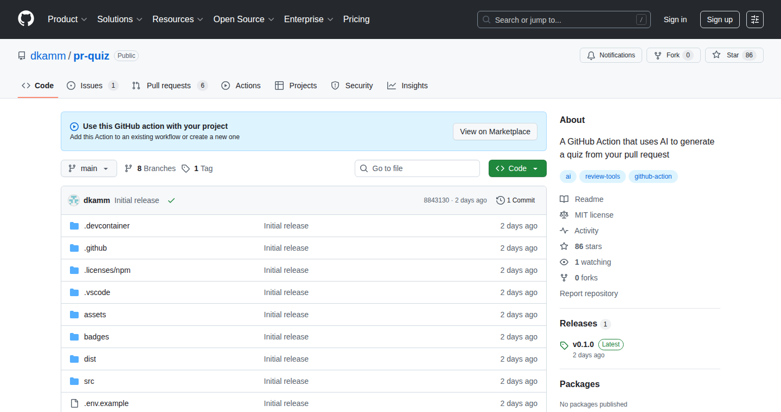Open the badges folder
Image resolution: width=781 pixels, height=412 pixels.
tap(97, 337)
